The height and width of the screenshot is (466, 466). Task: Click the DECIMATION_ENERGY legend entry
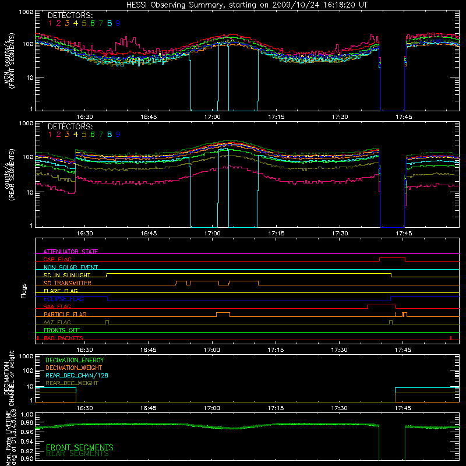coord(75,360)
